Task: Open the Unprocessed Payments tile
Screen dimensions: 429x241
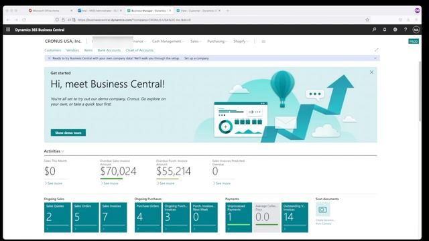Action: click(x=239, y=218)
